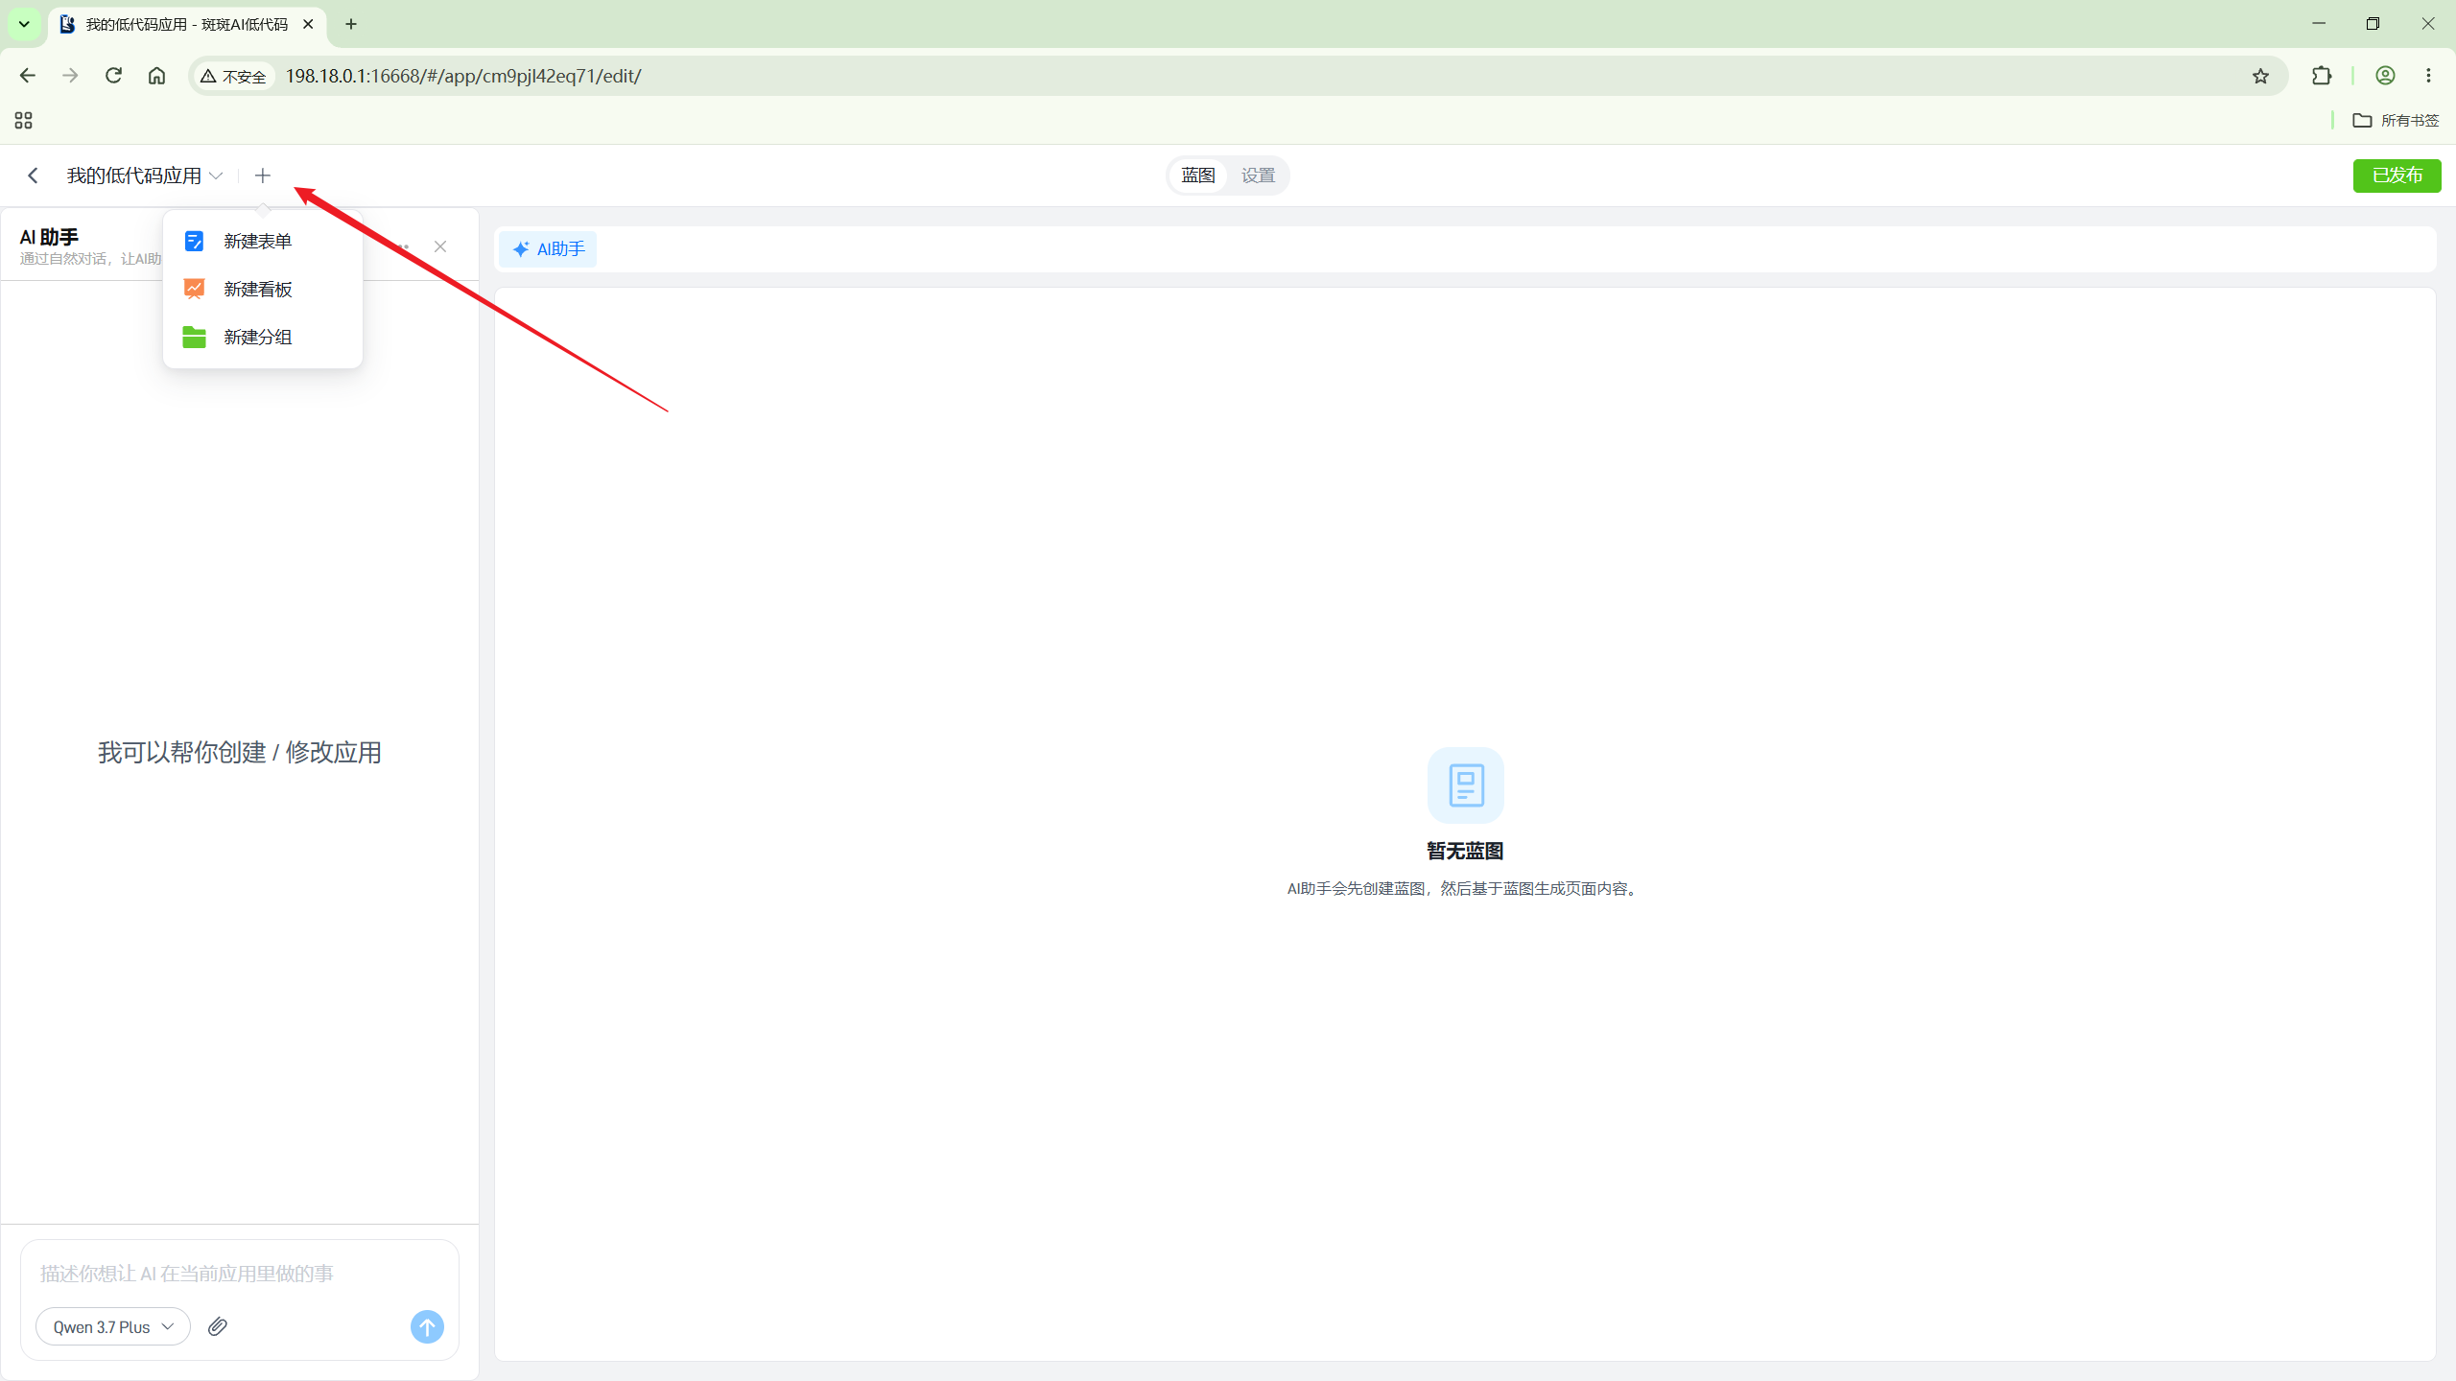Open the 所有书签 bookmarks folder
Viewport: 2456px width, 1381px height.
(2396, 120)
